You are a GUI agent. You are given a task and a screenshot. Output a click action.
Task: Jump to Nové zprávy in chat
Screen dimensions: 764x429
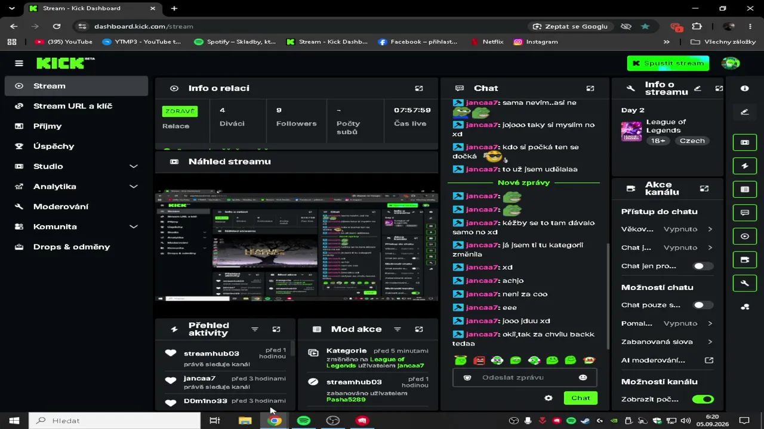pos(523,183)
